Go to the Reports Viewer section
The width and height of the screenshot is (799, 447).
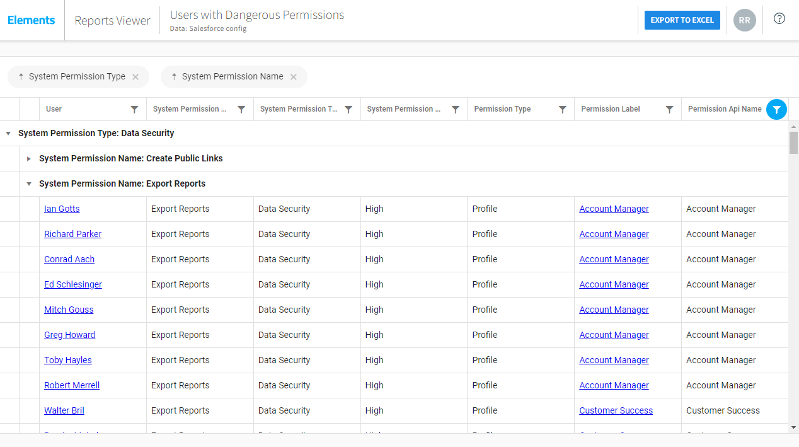coord(112,20)
